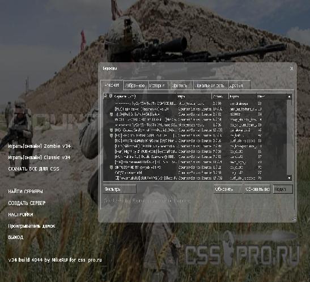Viewport: 310px width, 282px height.
Task: Sort by the Пинг column header
Action: click(272, 96)
